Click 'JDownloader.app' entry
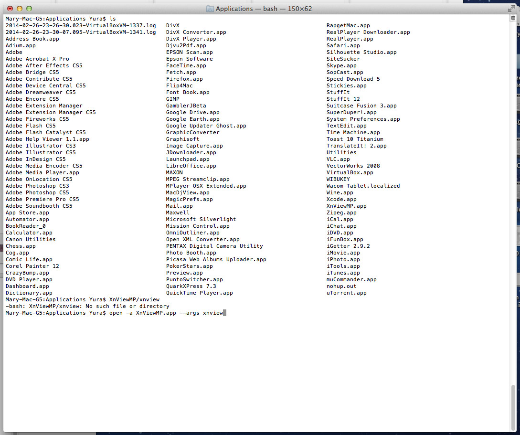This screenshot has height=435, width=520. point(191,152)
